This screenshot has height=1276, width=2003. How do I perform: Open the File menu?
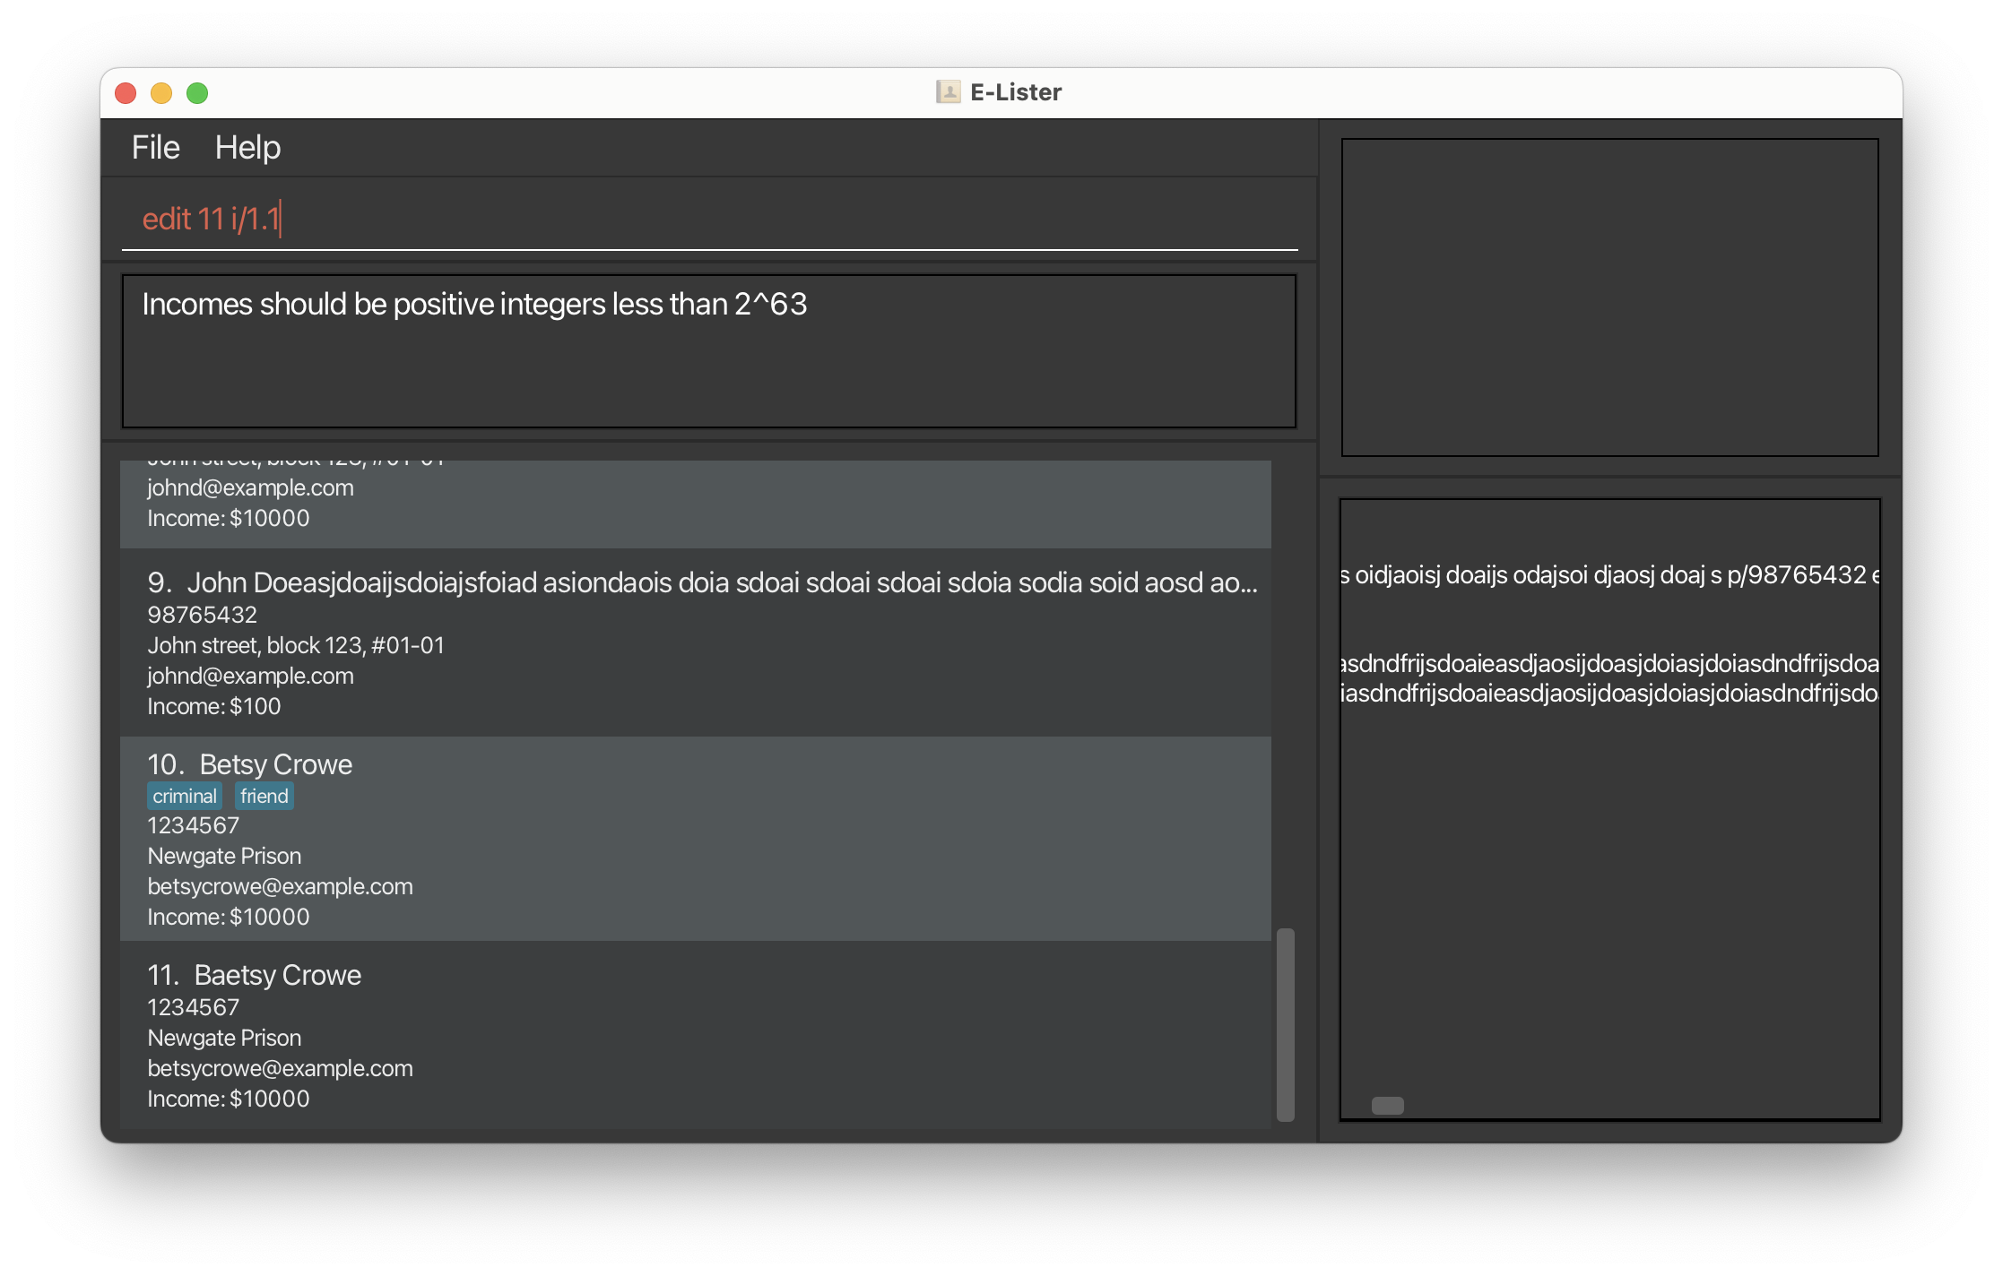coord(155,148)
